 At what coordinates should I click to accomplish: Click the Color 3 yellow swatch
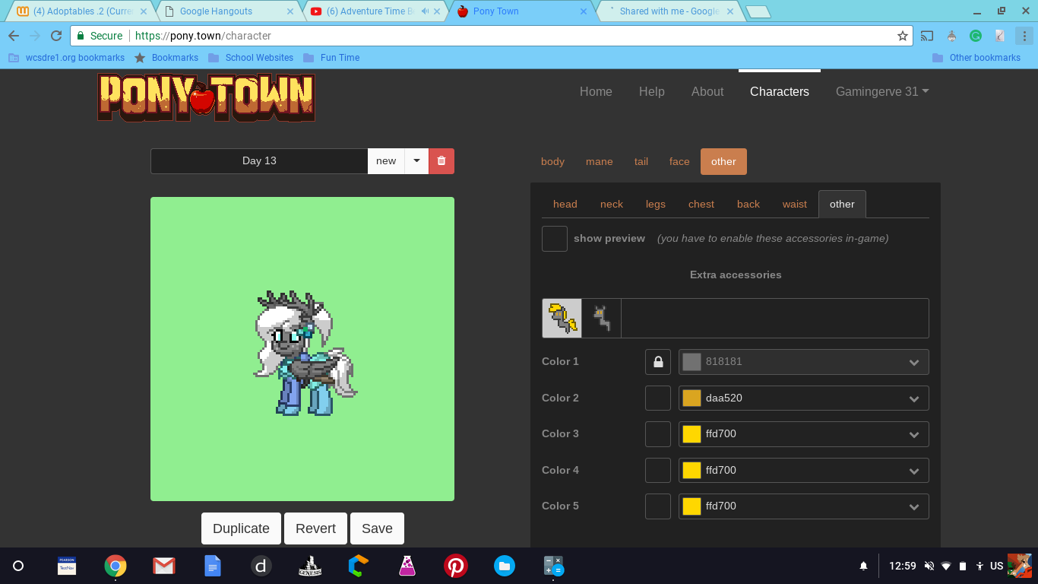(691, 434)
